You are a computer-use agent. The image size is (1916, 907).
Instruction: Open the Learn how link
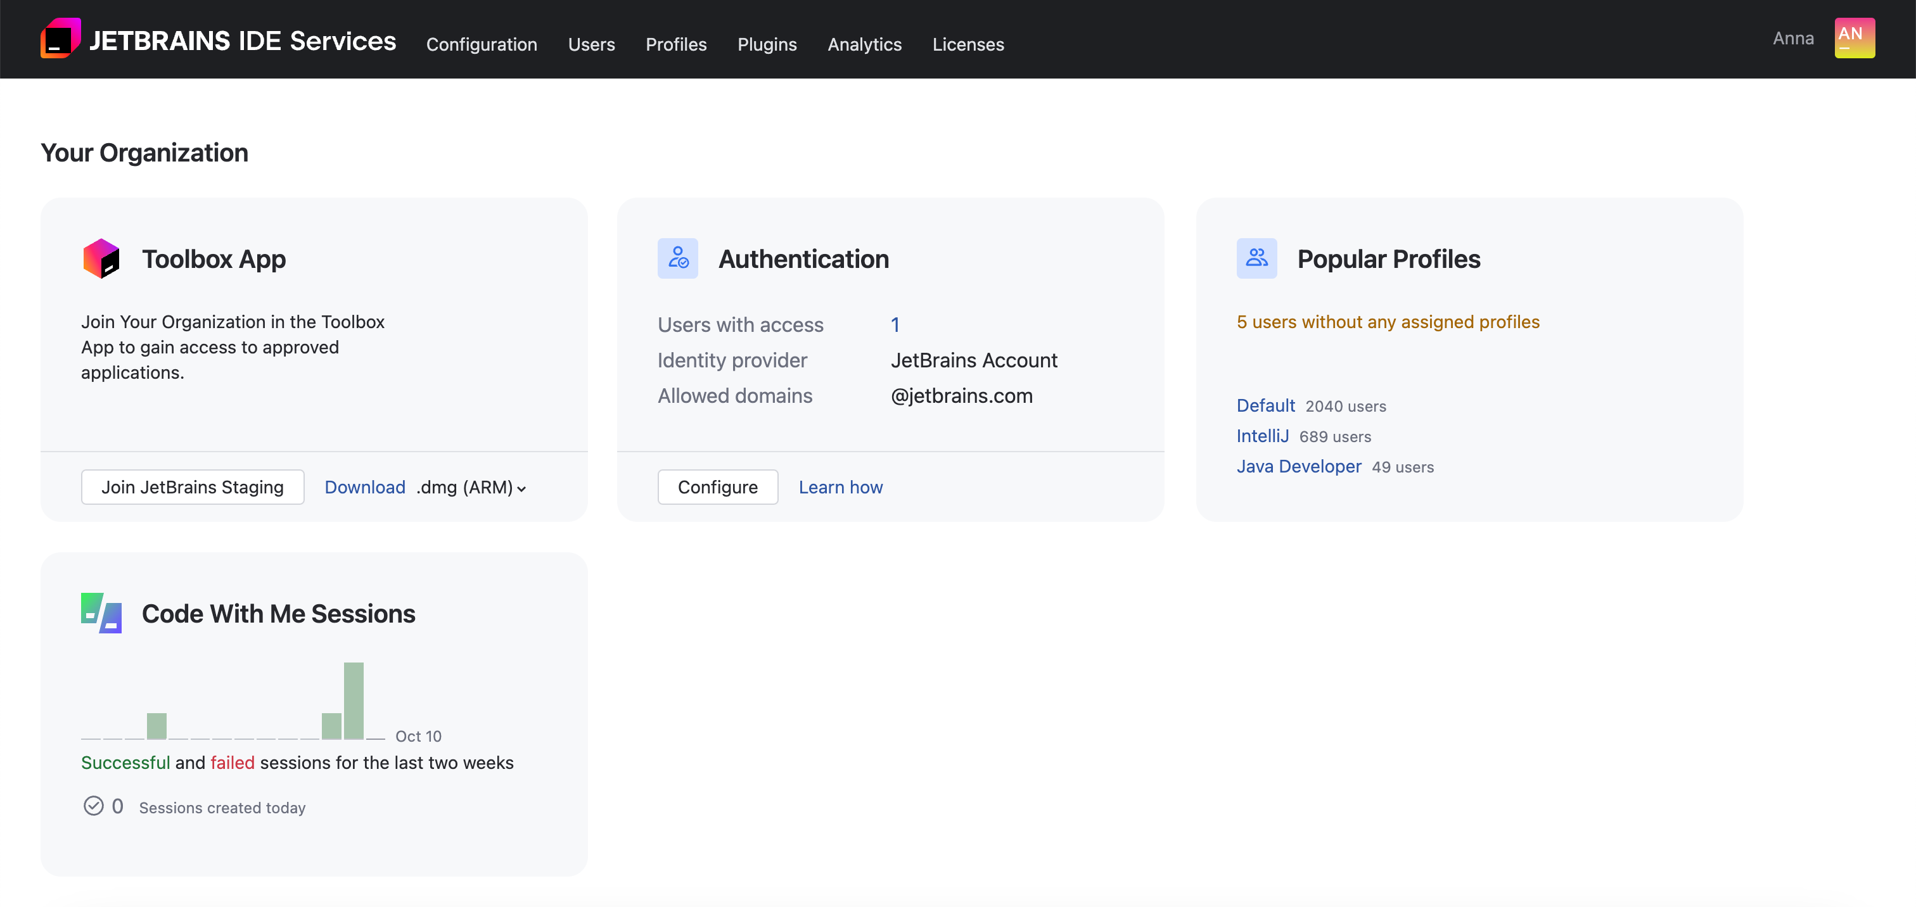(841, 487)
